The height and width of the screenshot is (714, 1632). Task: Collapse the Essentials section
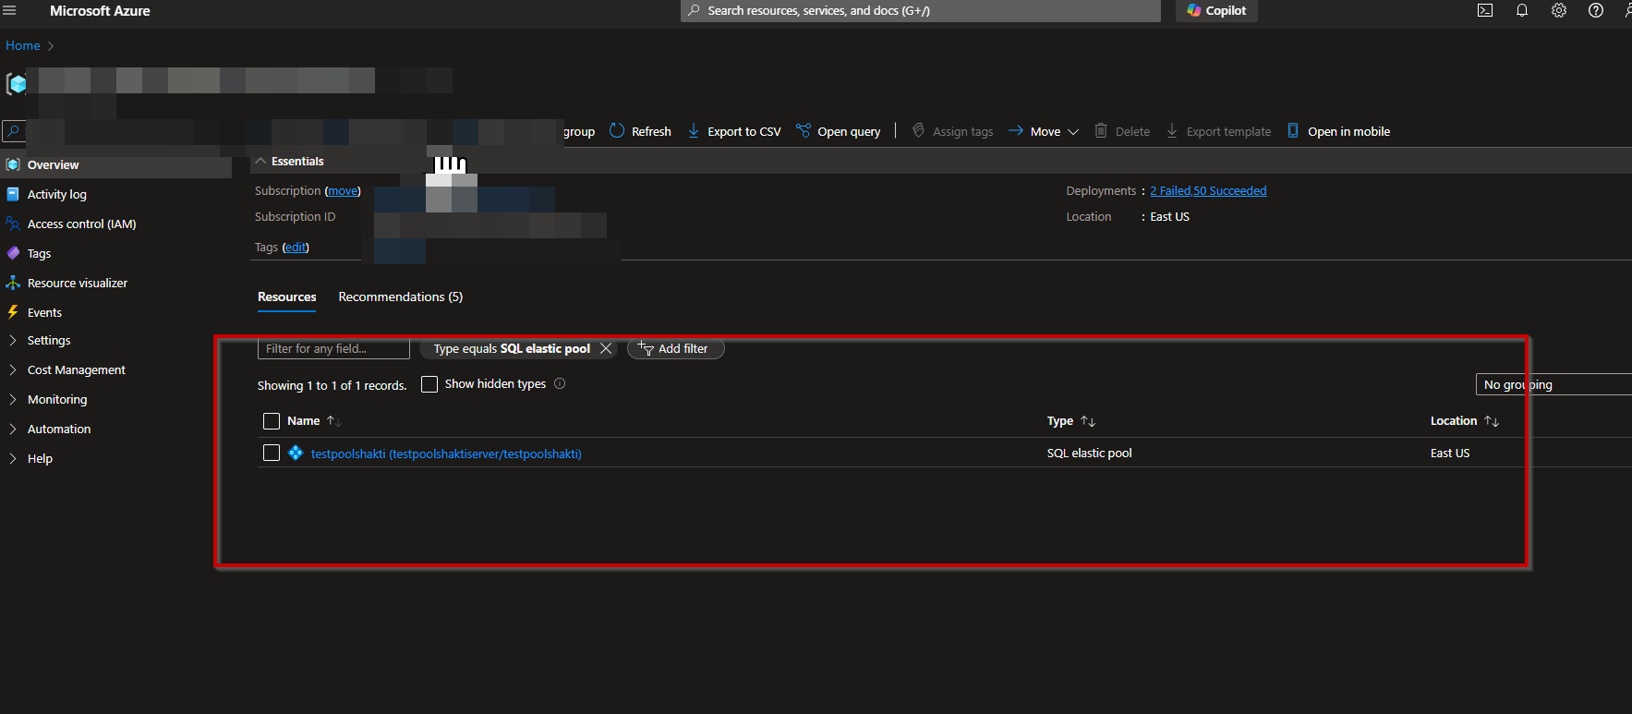pos(290,161)
